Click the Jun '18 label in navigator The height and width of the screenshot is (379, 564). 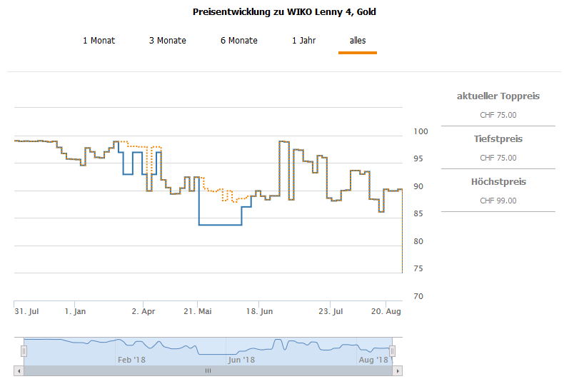[242, 360]
